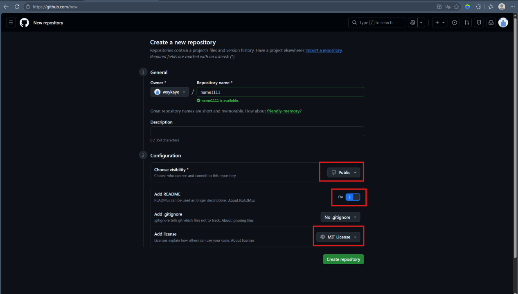Open the Owner dropdown wxykaye
Image resolution: width=518 pixels, height=294 pixels.
pyautogui.click(x=170, y=92)
